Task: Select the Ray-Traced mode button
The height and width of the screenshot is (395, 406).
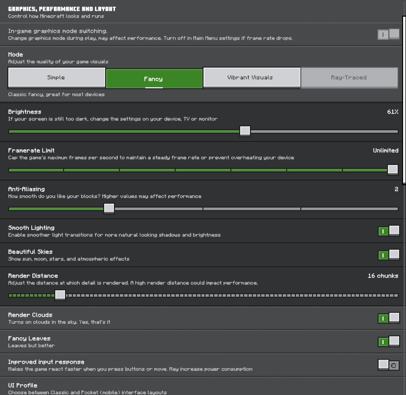Action: point(350,77)
